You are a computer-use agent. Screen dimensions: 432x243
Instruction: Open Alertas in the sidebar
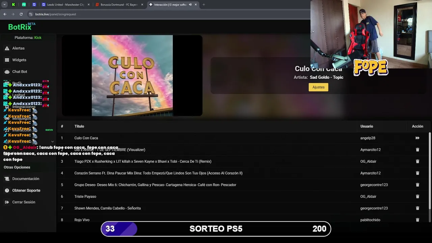point(18,48)
